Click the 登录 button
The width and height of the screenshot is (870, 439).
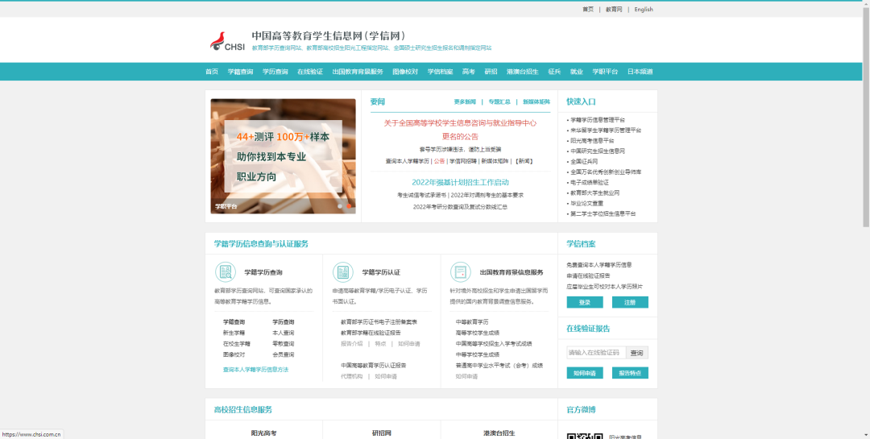[x=584, y=303]
